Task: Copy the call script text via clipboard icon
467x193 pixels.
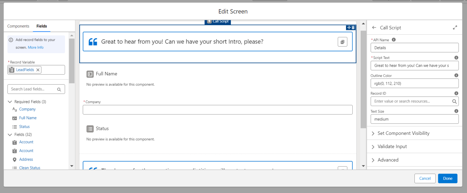Action: 342,42
